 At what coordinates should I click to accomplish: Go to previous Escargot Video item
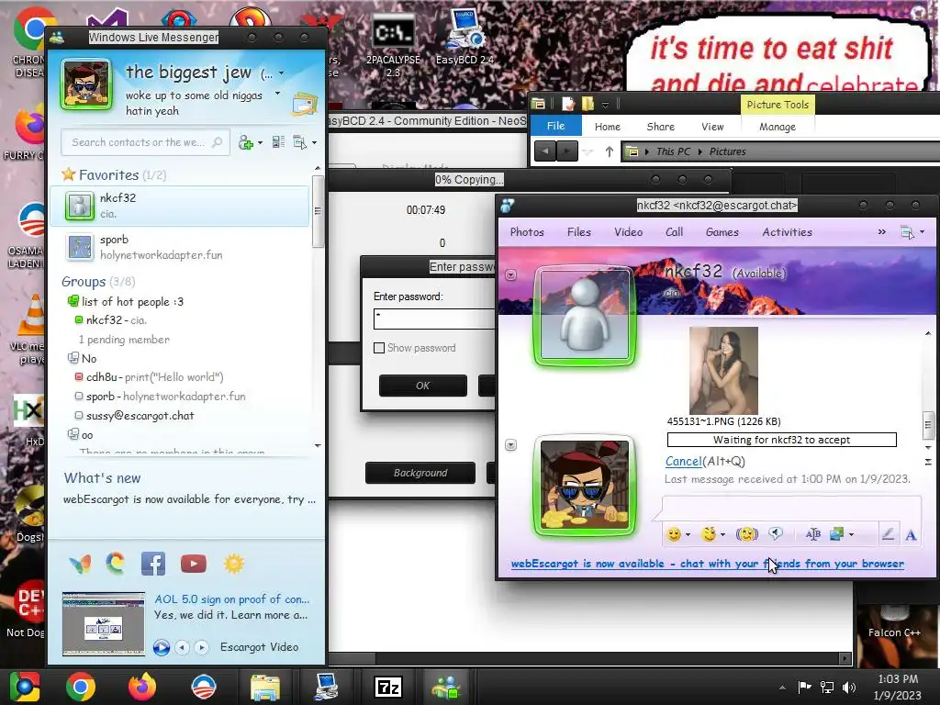tap(183, 647)
